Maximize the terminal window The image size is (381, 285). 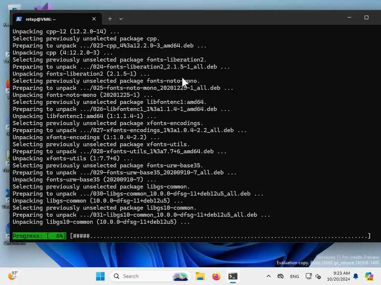coord(366,17)
